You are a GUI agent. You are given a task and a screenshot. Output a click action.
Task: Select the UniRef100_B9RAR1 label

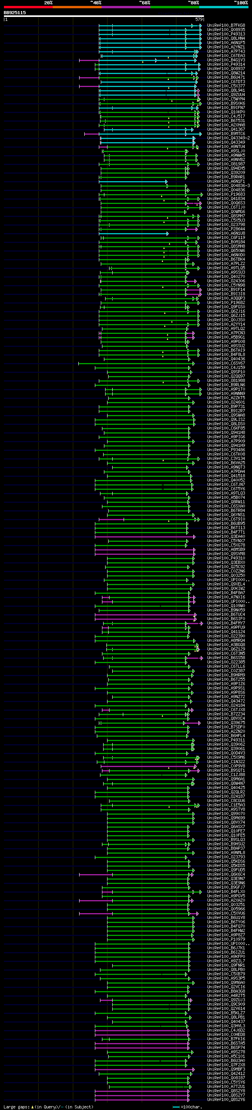pyautogui.click(x=226, y=177)
